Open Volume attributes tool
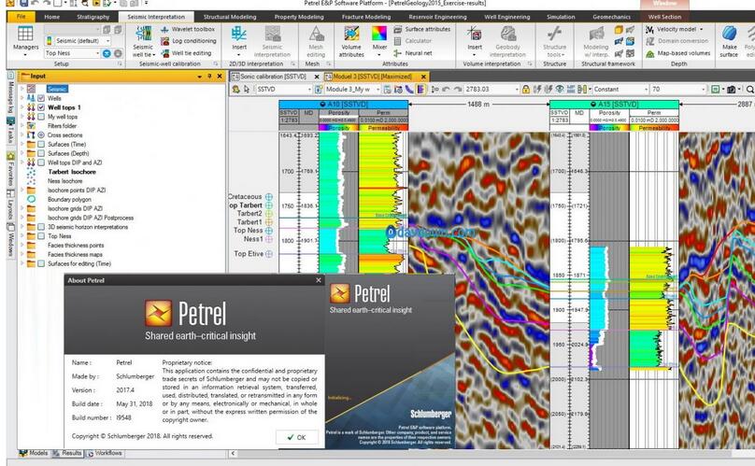Viewport: 755px width, 466px height. pos(351,41)
